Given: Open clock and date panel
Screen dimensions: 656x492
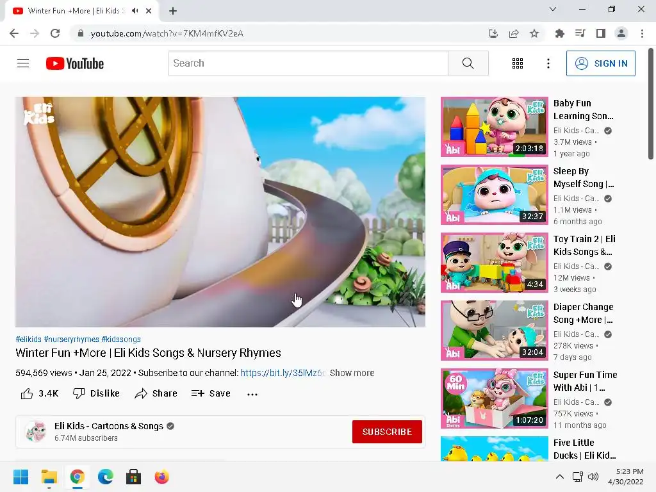Looking at the screenshot, I should [x=626, y=477].
